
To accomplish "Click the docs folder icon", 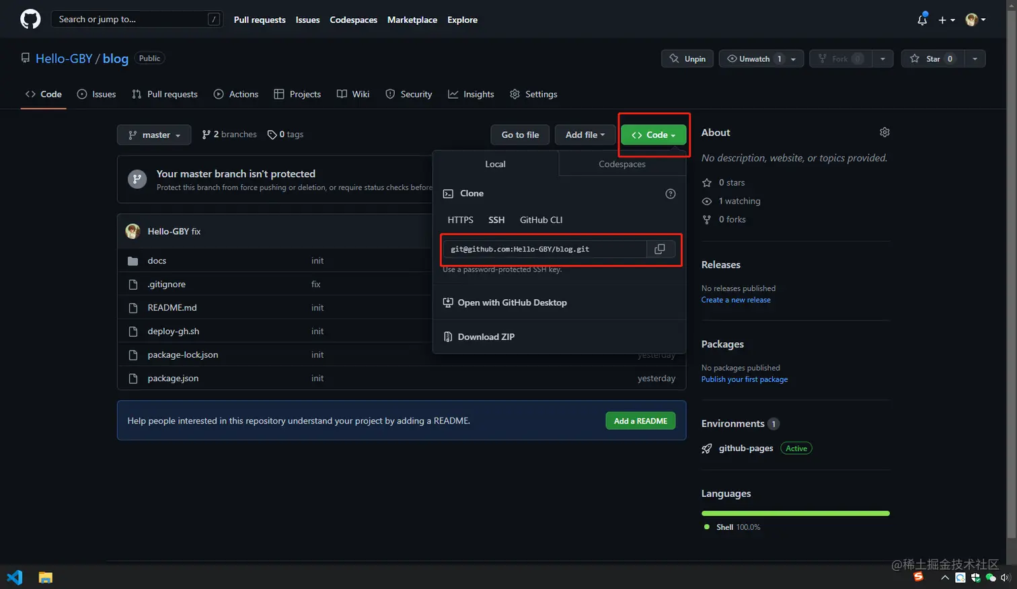I will click(x=133, y=261).
